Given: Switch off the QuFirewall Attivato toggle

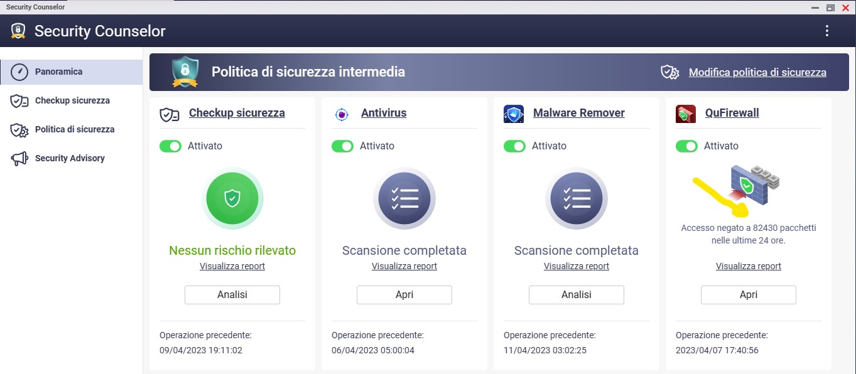Looking at the screenshot, I should pyautogui.click(x=686, y=146).
